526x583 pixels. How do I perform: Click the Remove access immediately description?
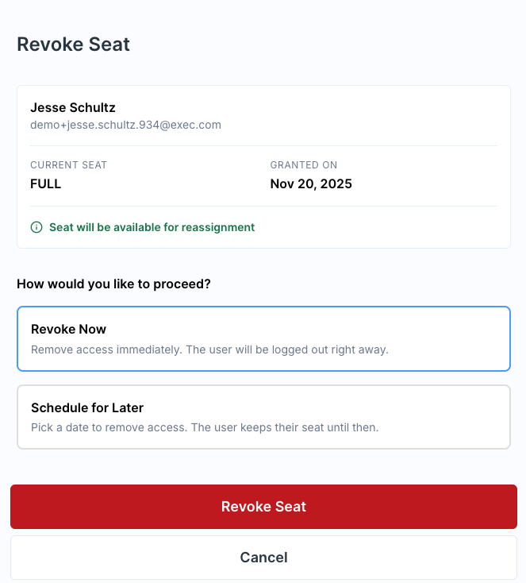click(106, 349)
